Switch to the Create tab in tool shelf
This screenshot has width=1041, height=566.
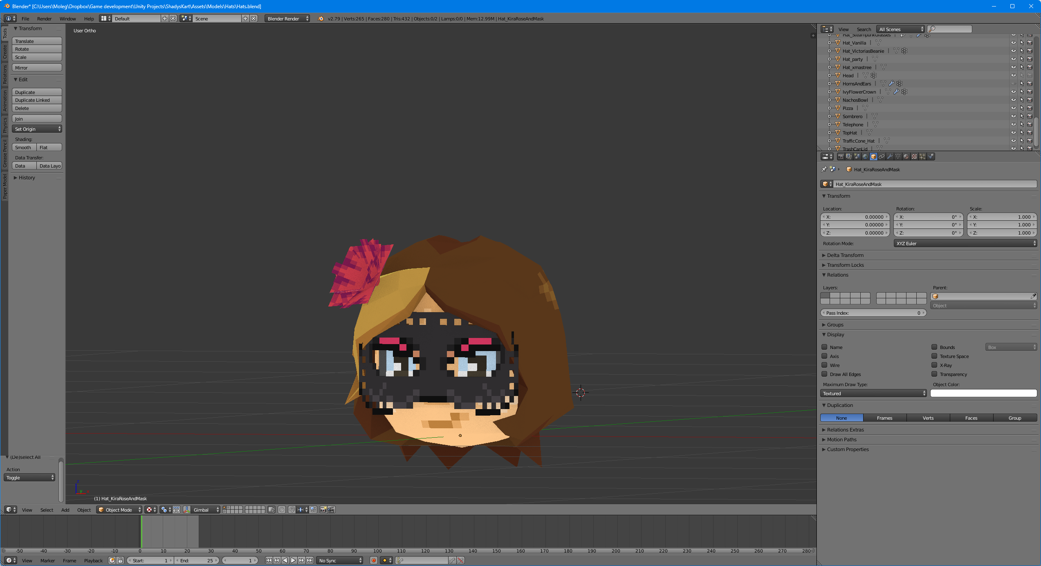[5, 52]
